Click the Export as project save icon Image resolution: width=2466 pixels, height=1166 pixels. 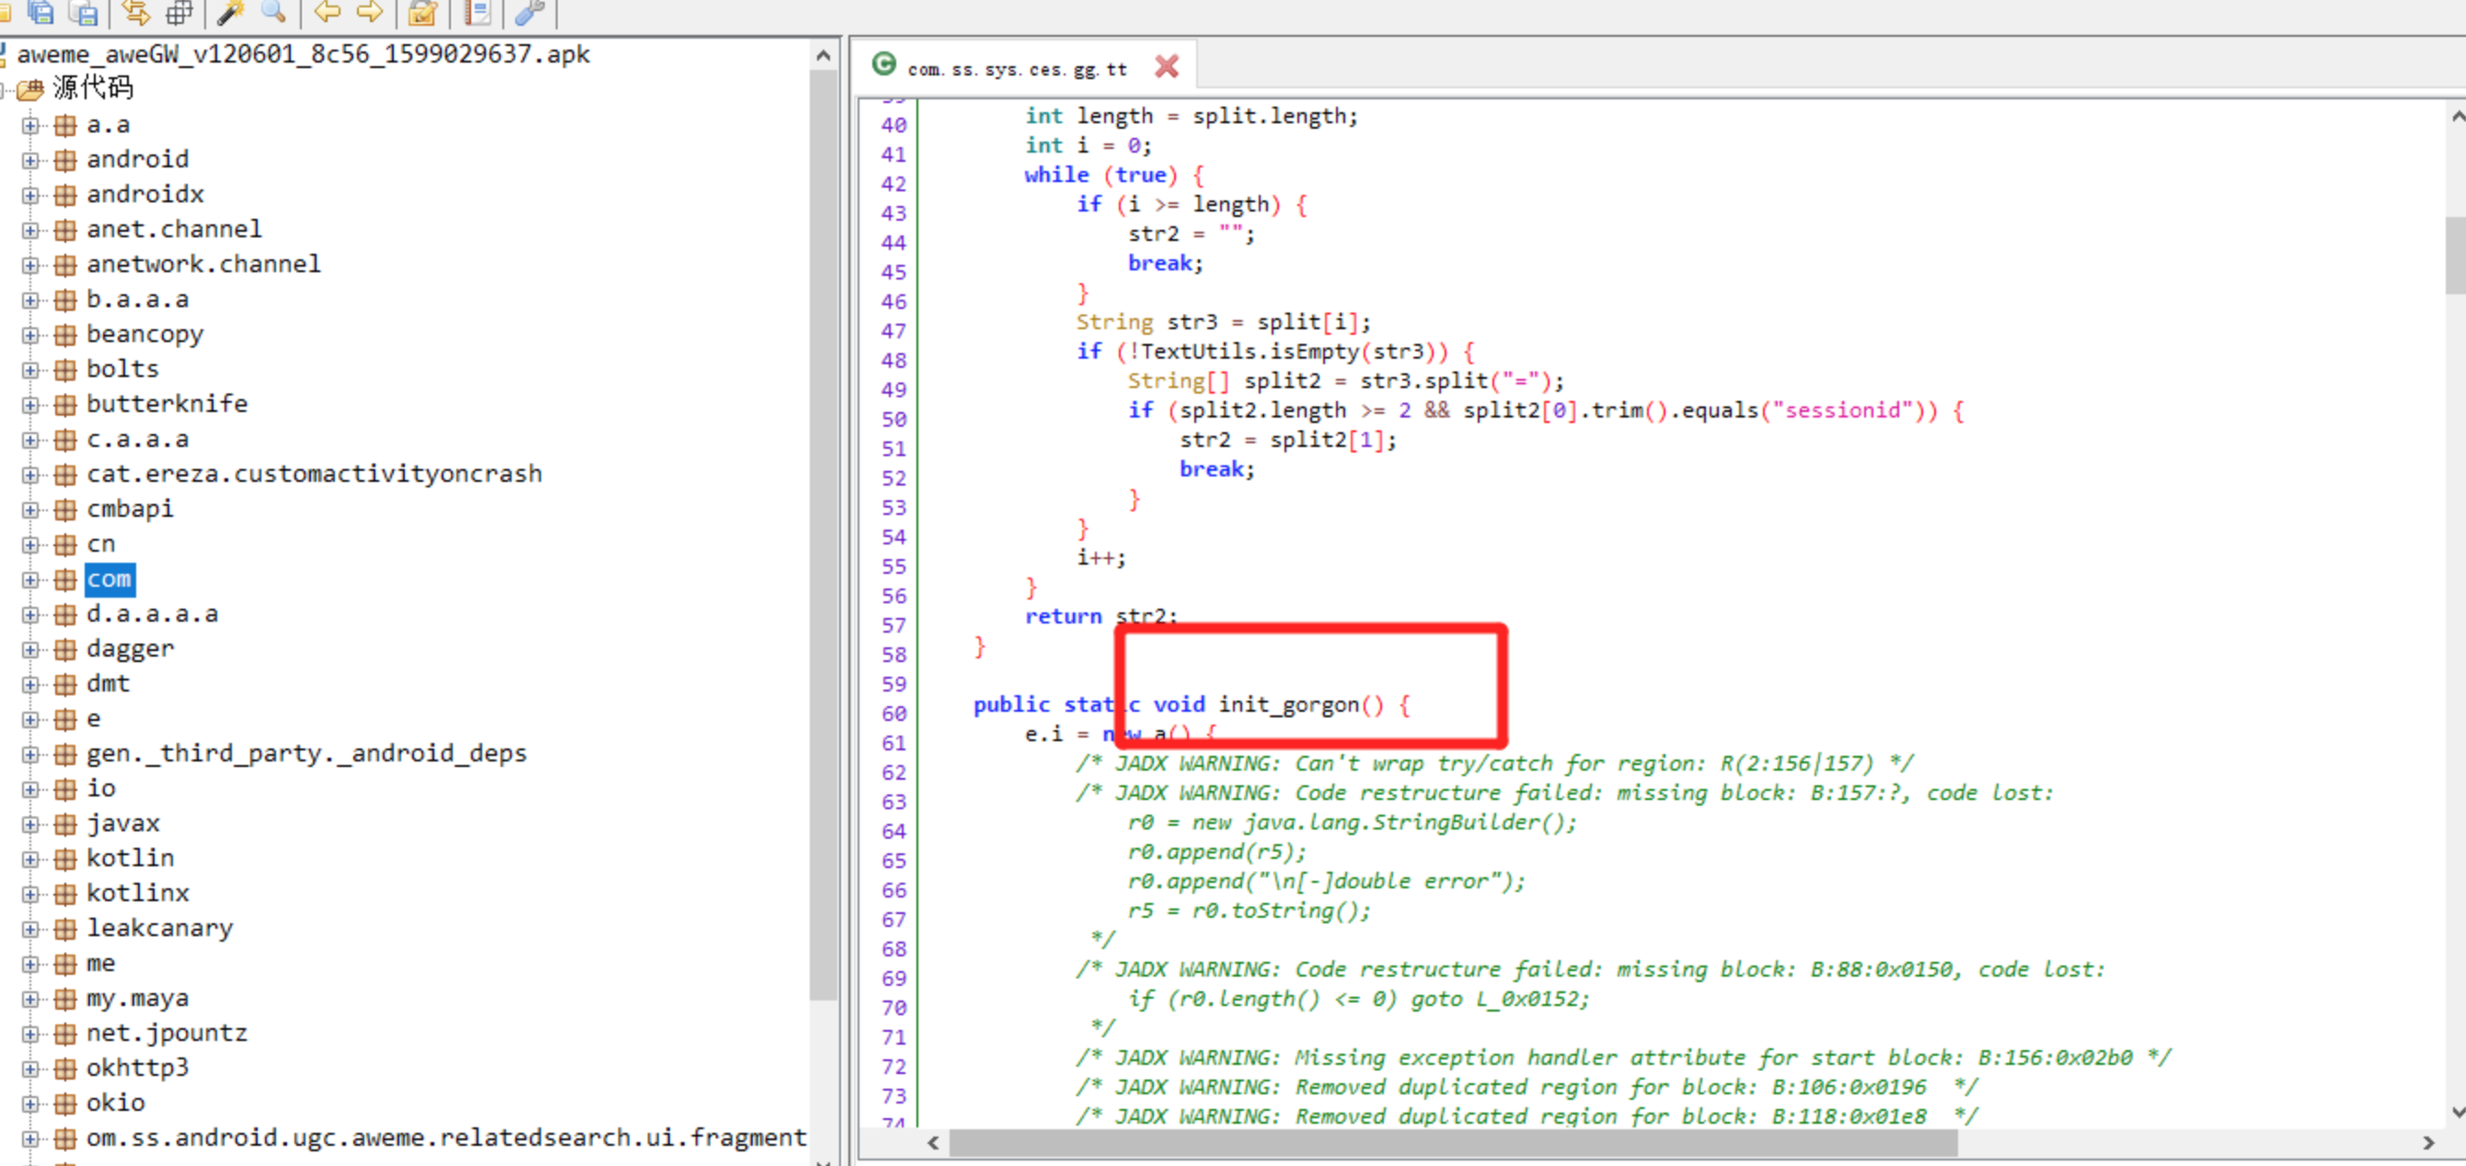pos(86,11)
